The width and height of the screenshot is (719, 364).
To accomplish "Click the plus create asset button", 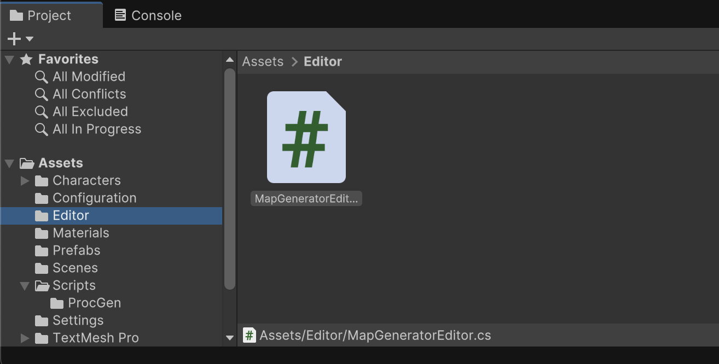I will pos(14,39).
